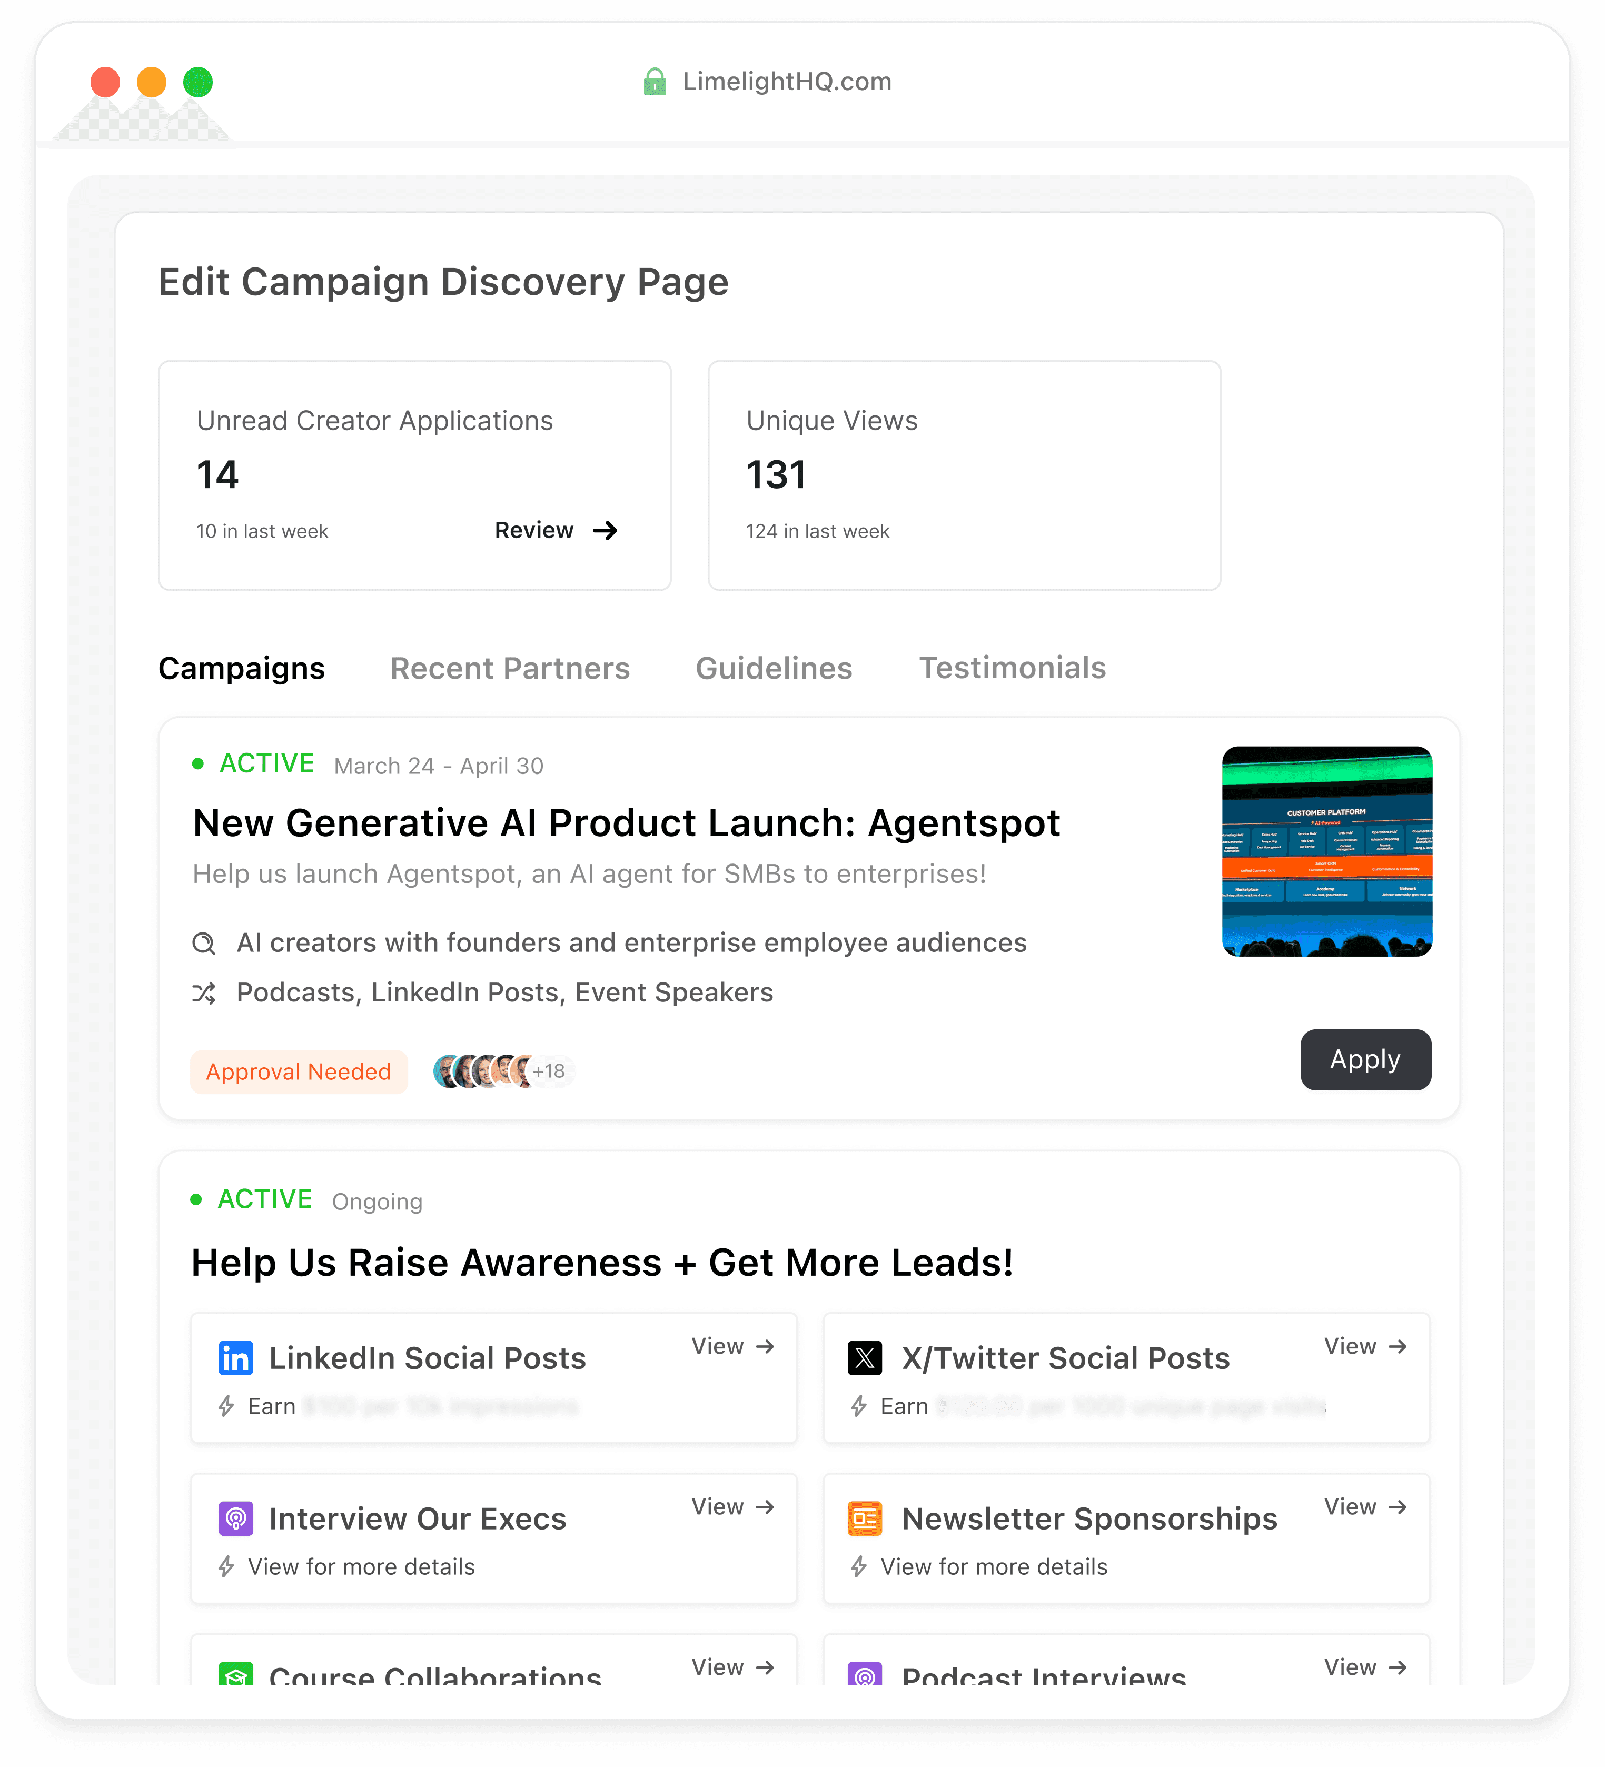Click the green lock icon in address bar
1605x1767 pixels.
tap(654, 82)
